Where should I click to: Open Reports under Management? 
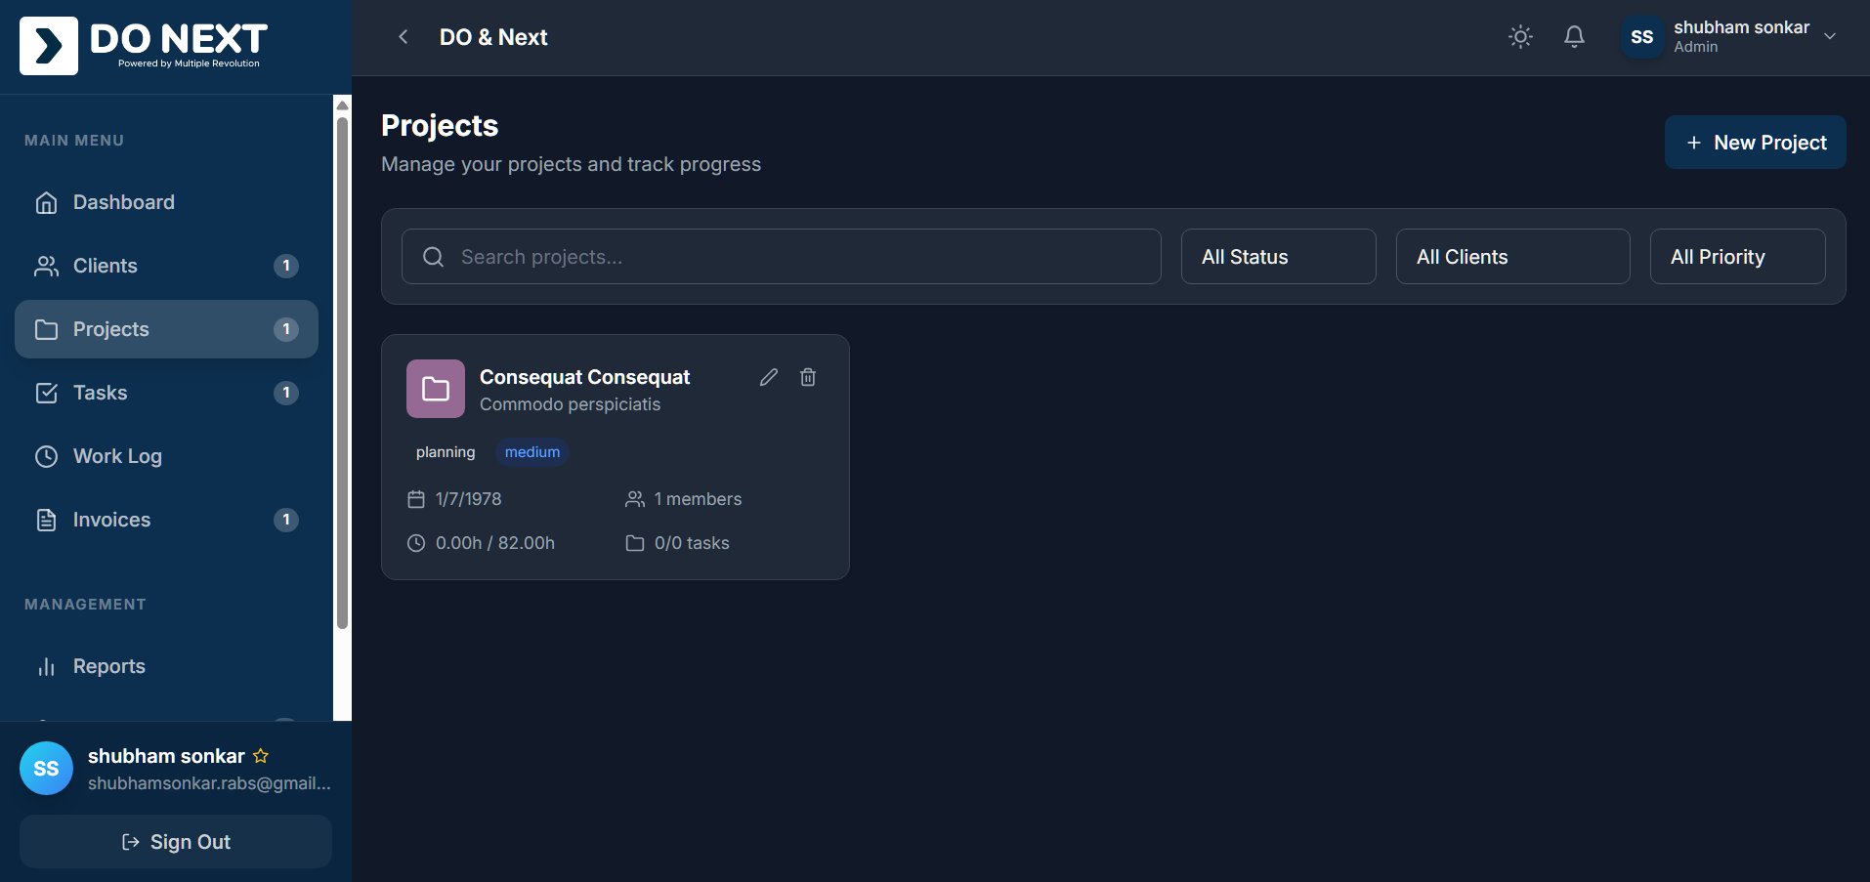108,666
